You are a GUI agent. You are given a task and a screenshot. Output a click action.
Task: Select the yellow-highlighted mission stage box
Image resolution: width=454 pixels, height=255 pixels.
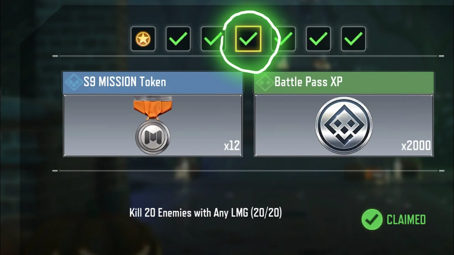[x=248, y=39]
